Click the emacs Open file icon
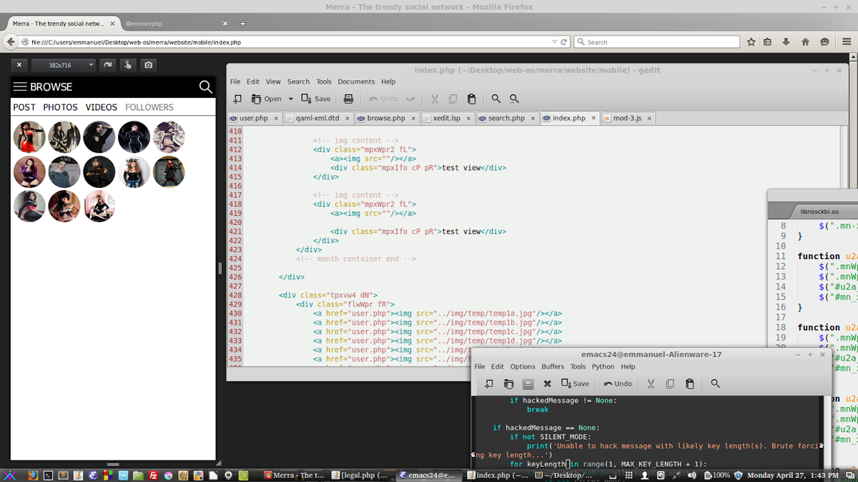 tap(508, 383)
